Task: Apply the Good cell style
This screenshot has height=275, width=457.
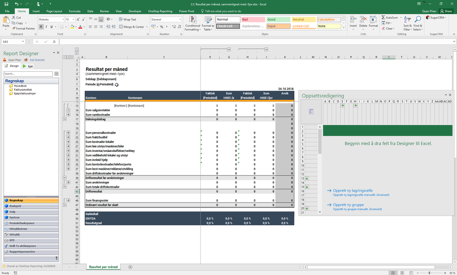Action: (x=278, y=20)
